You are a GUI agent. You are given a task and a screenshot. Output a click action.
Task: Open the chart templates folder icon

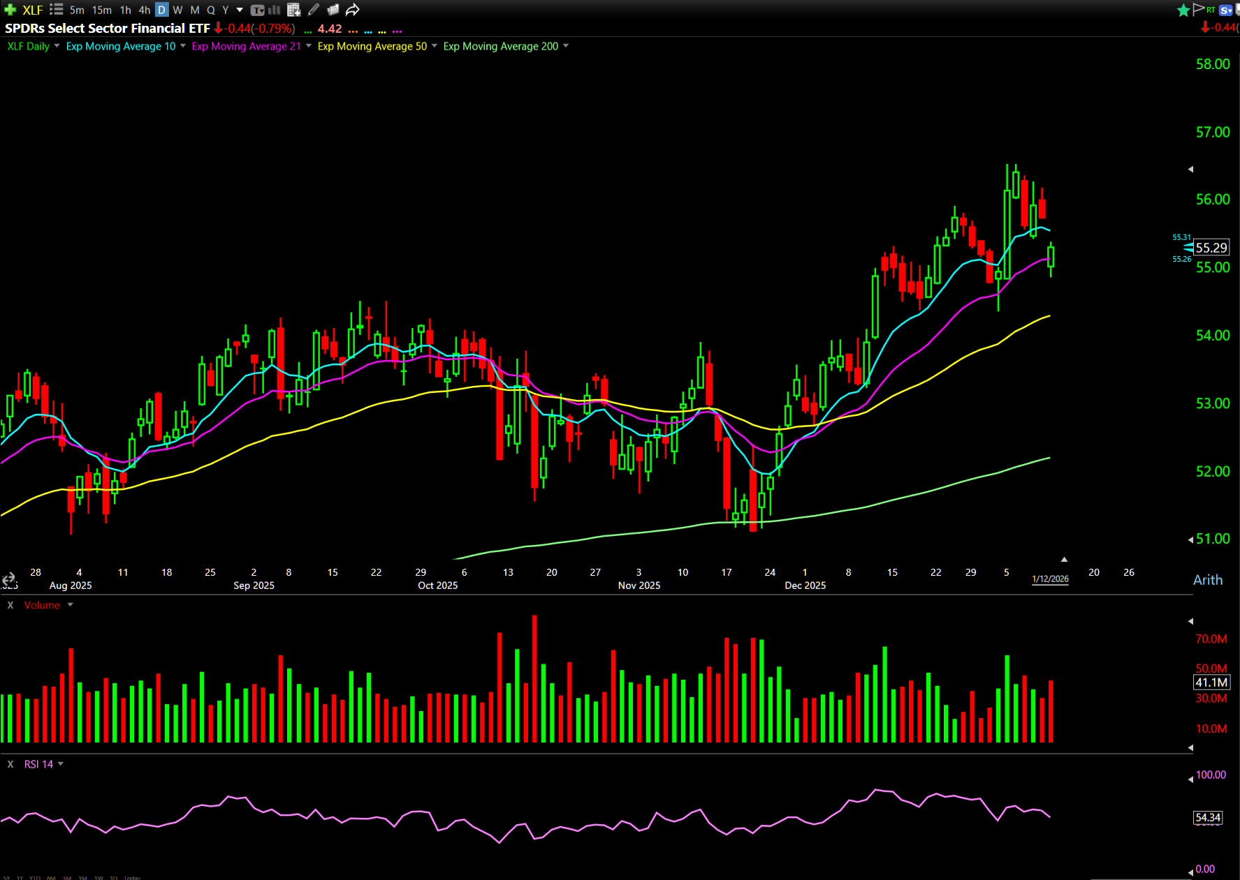[333, 10]
